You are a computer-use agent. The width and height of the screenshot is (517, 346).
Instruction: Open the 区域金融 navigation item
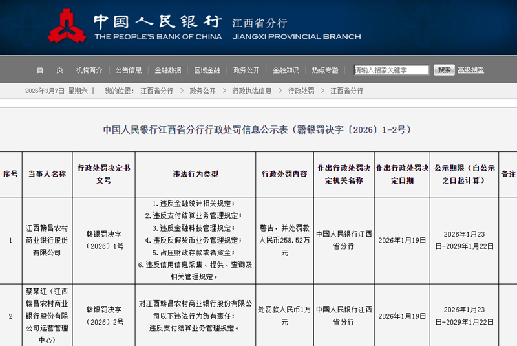[x=207, y=70]
